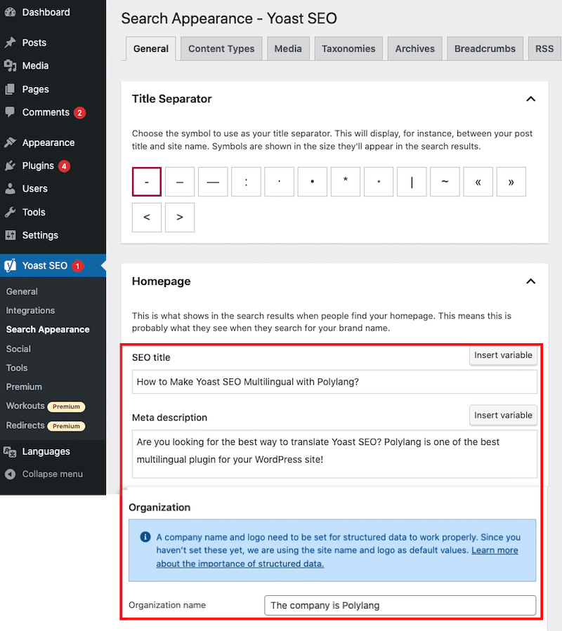562x631 pixels.
Task: Click the Organization name input field
Action: tap(400, 605)
